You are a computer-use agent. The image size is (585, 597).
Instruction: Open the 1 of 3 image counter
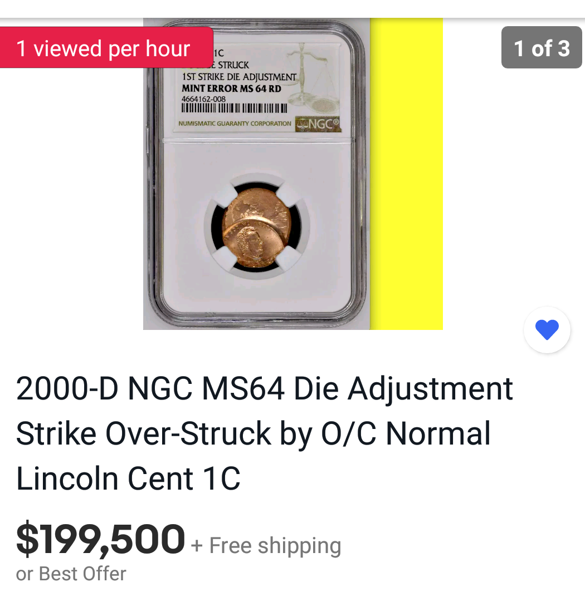542,48
